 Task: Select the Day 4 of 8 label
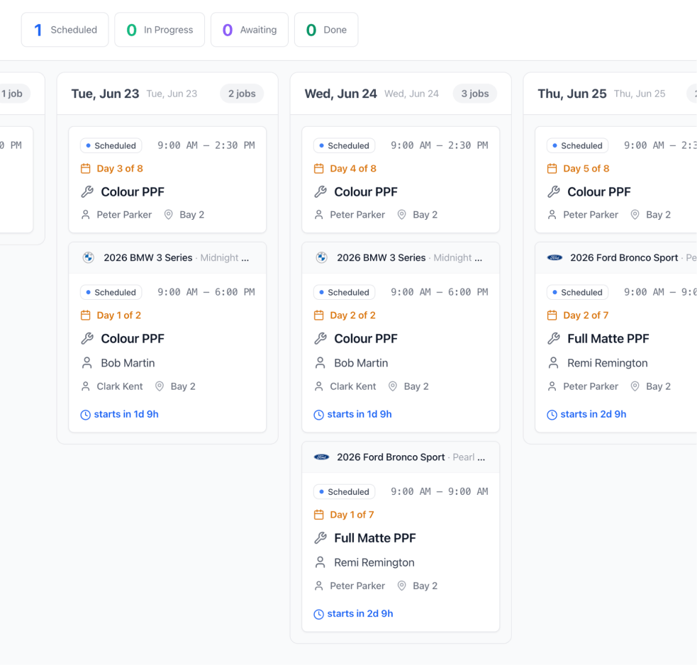[353, 169]
